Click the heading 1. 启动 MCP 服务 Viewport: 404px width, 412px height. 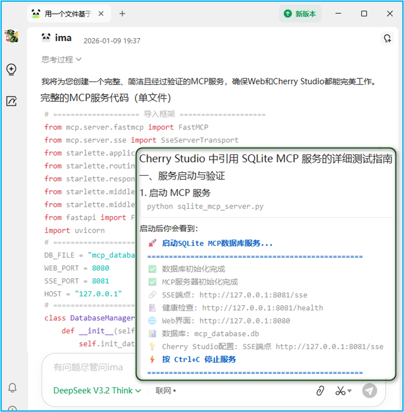175,193
